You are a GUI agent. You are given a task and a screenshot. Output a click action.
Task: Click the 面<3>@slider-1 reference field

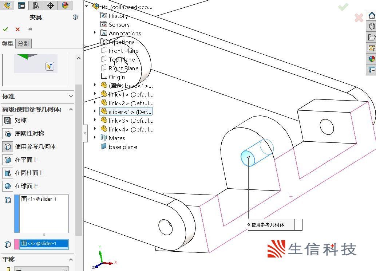tap(44, 244)
